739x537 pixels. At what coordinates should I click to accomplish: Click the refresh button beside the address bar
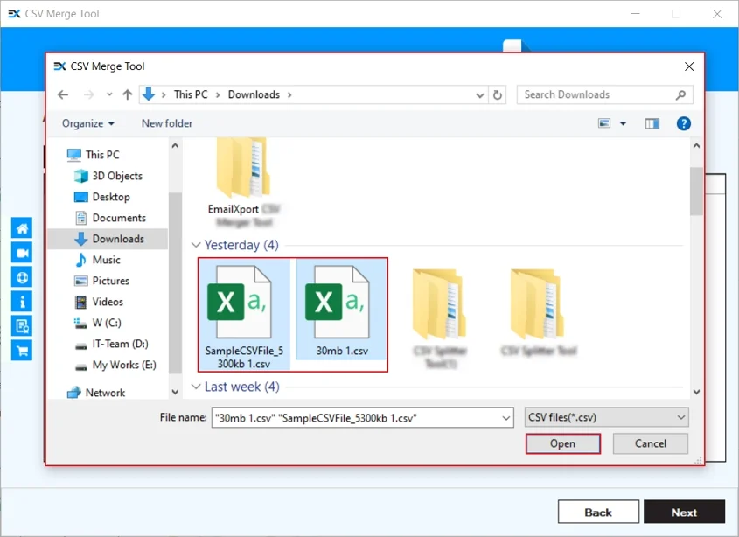498,94
